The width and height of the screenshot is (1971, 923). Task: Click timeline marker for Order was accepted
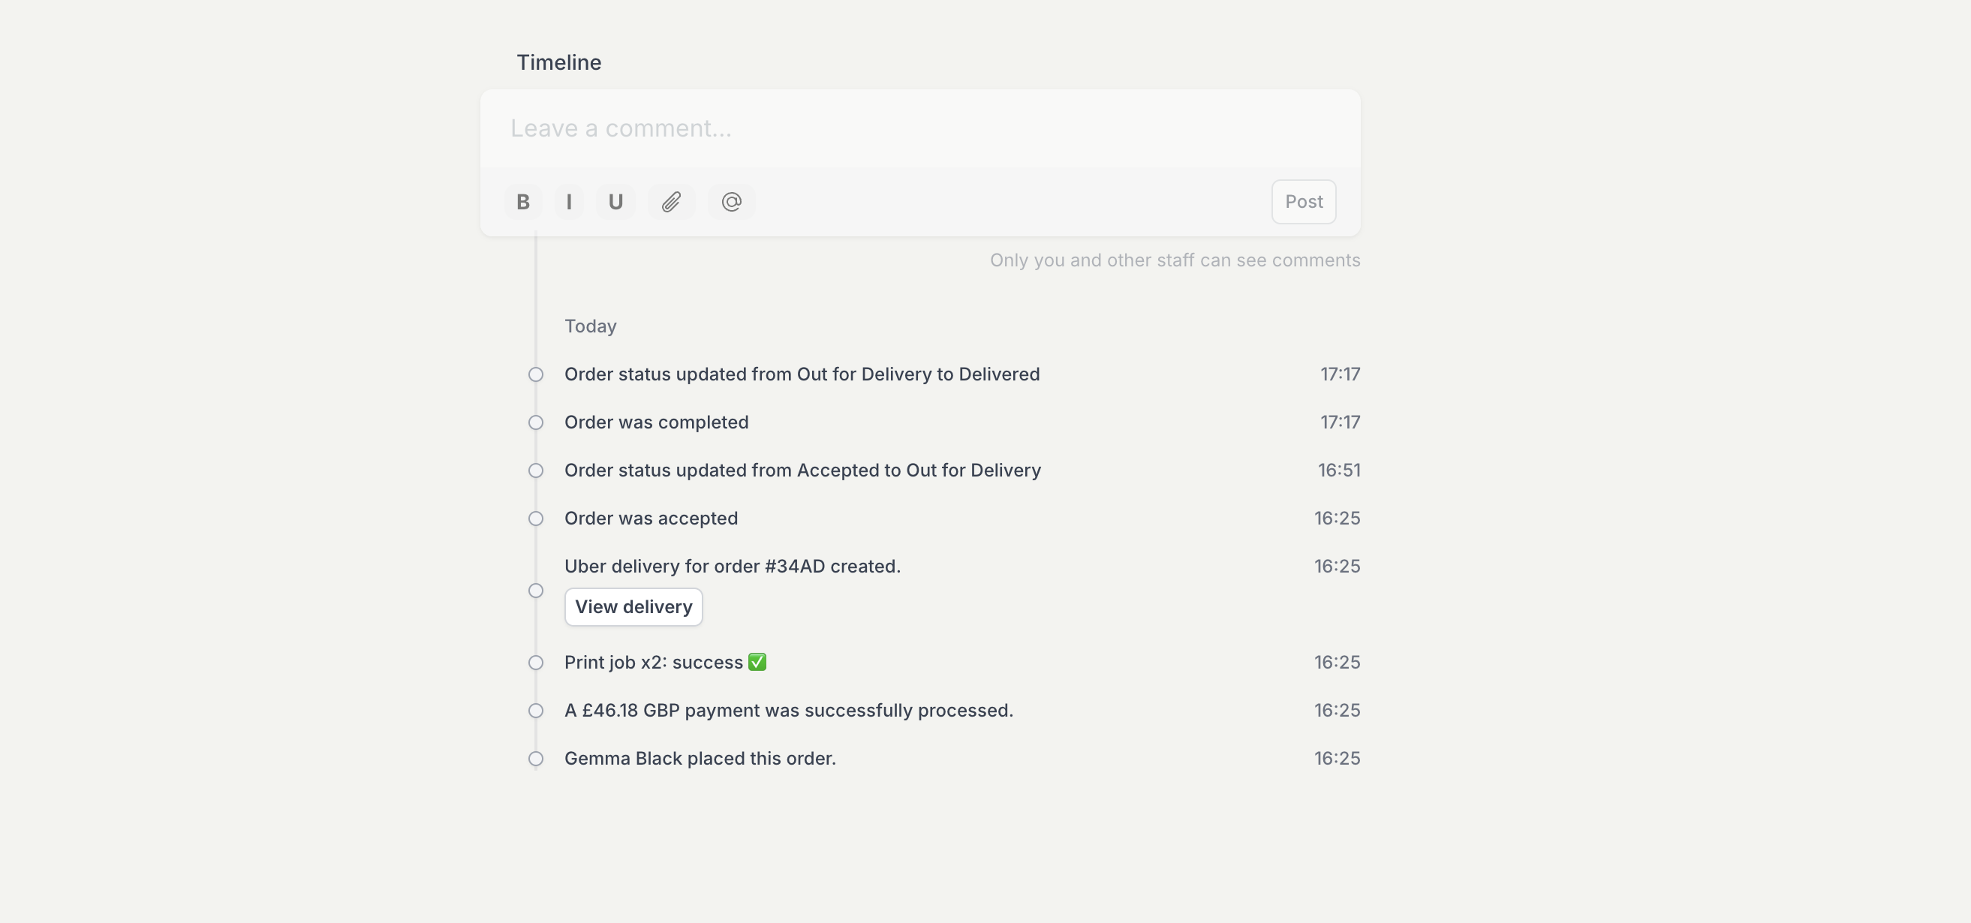pyautogui.click(x=536, y=519)
